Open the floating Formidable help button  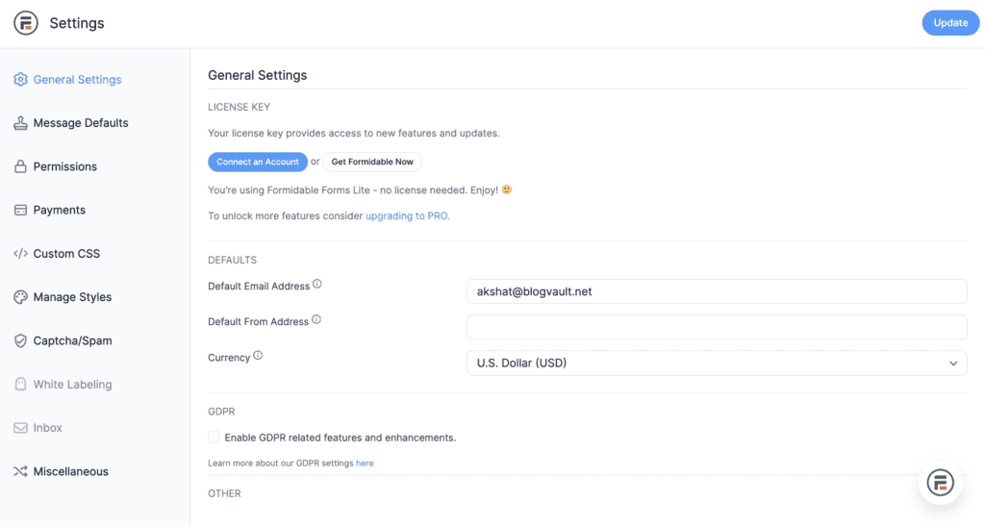click(941, 483)
